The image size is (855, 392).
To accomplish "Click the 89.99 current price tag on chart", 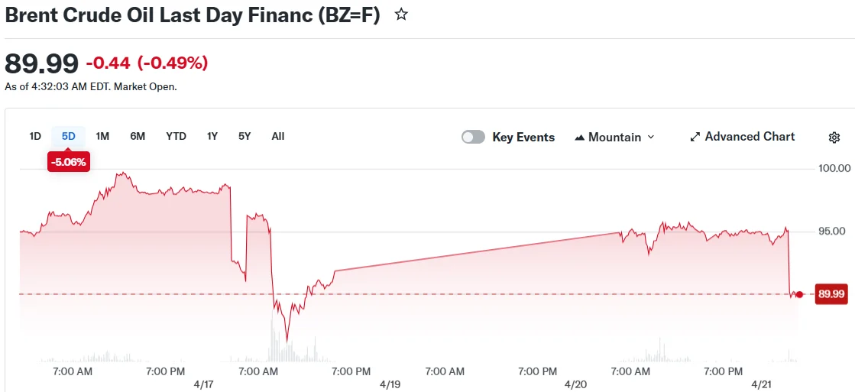I will [x=831, y=294].
